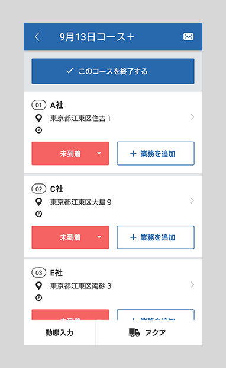226x368 pixels.
Task: Open the 未到着 status dropdown for C社
Action: pos(70,237)
